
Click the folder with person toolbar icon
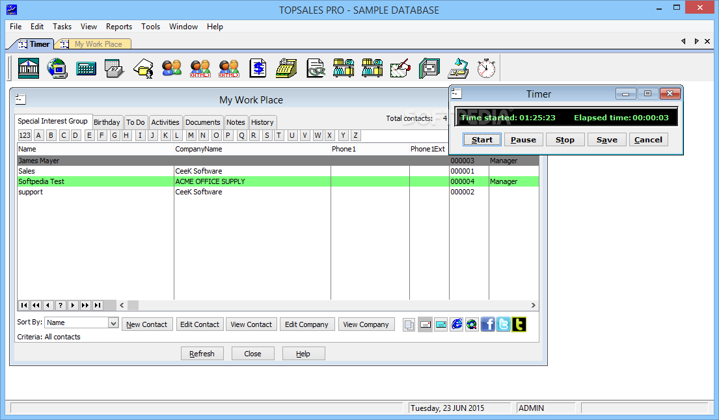[x=143, y=68]
